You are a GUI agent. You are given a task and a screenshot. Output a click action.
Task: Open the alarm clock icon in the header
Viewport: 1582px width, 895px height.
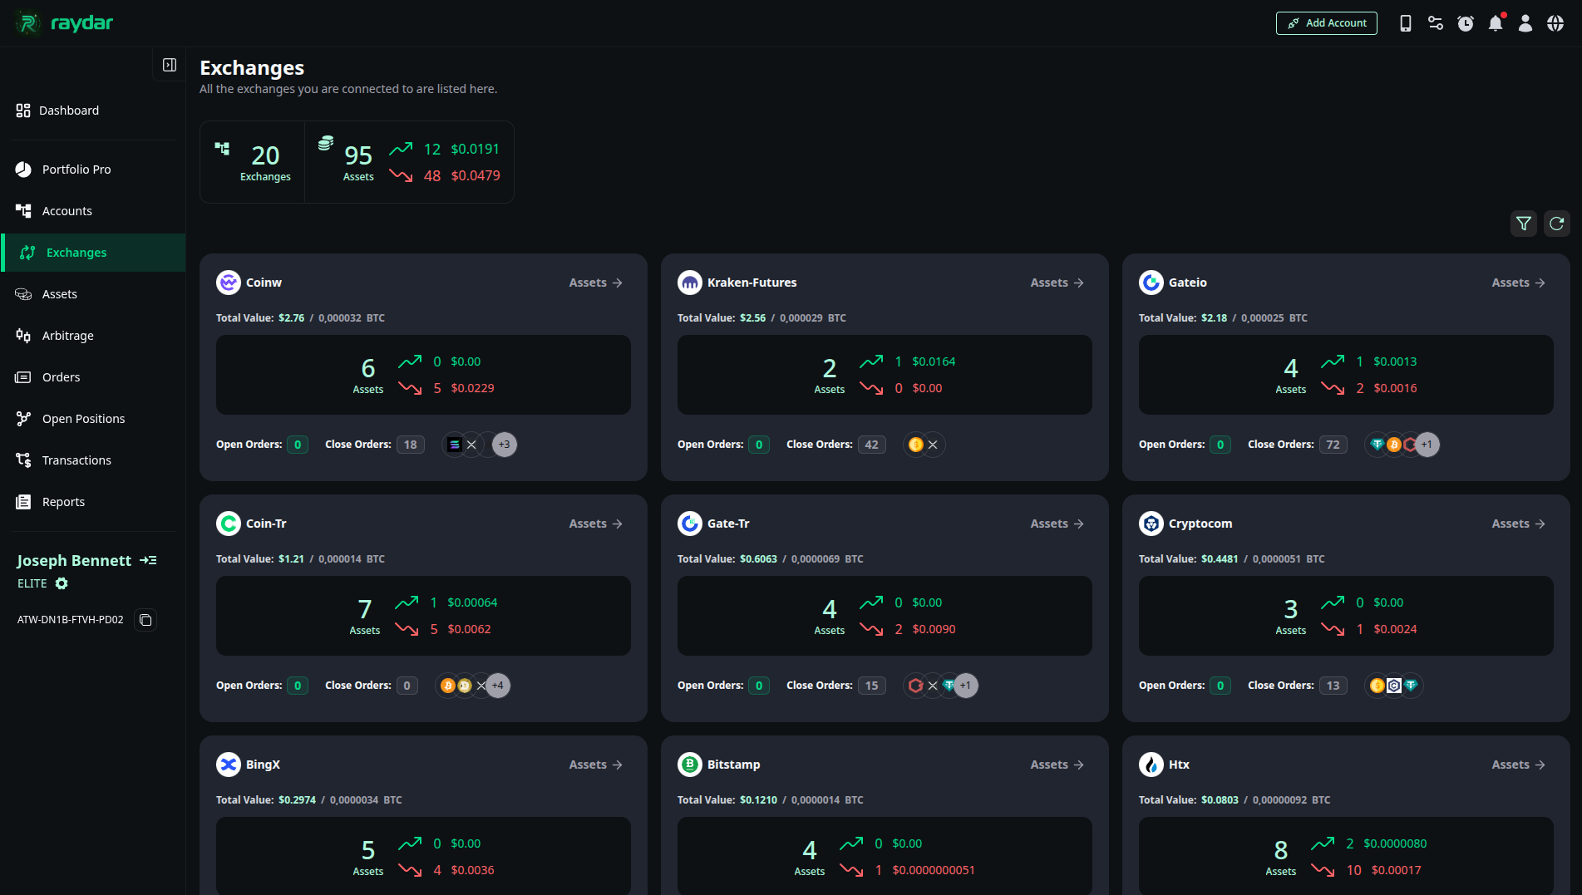coord(1466,23)
